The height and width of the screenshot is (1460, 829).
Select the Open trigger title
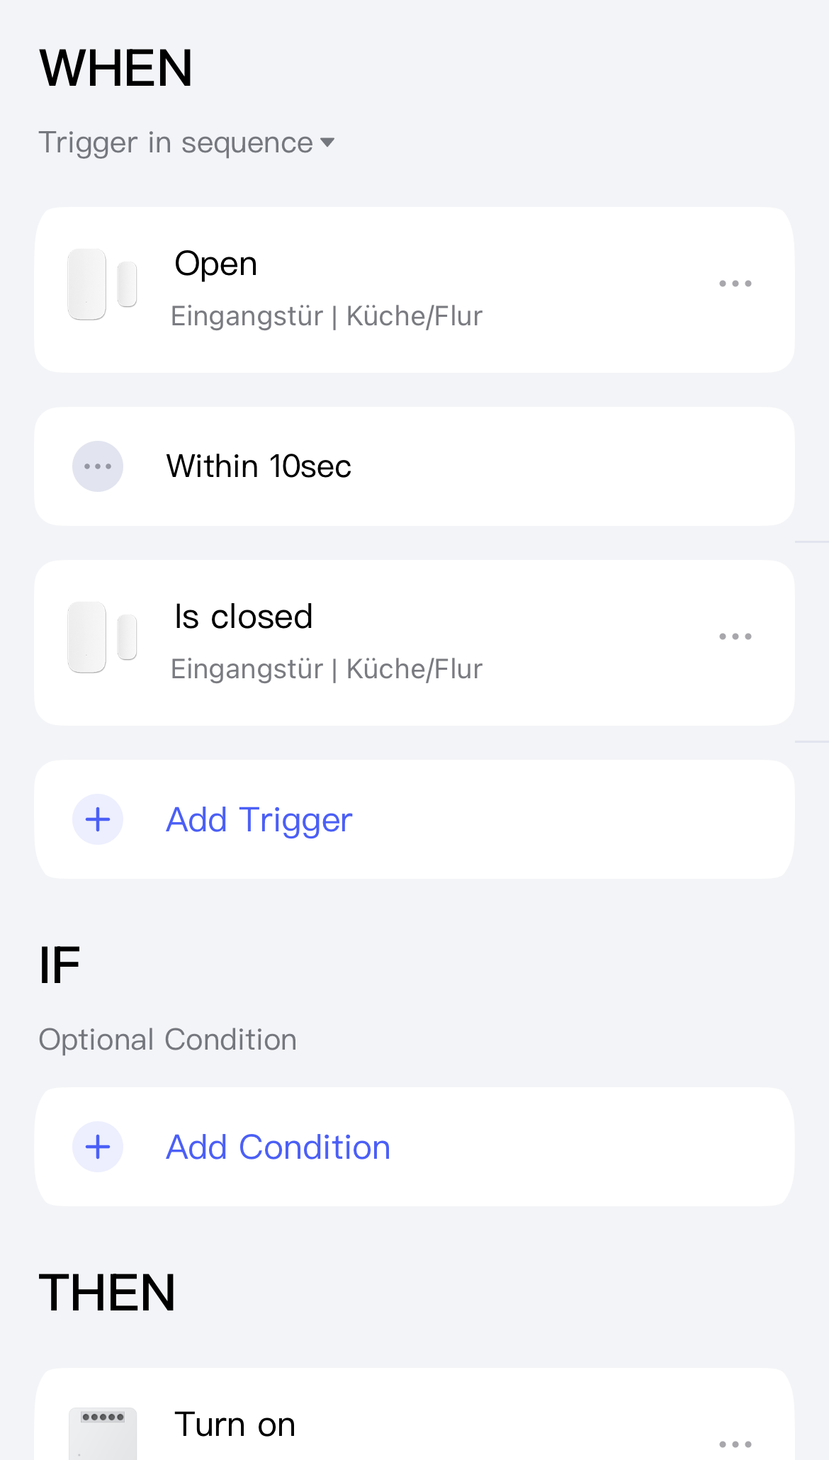(x=215, y=264)
